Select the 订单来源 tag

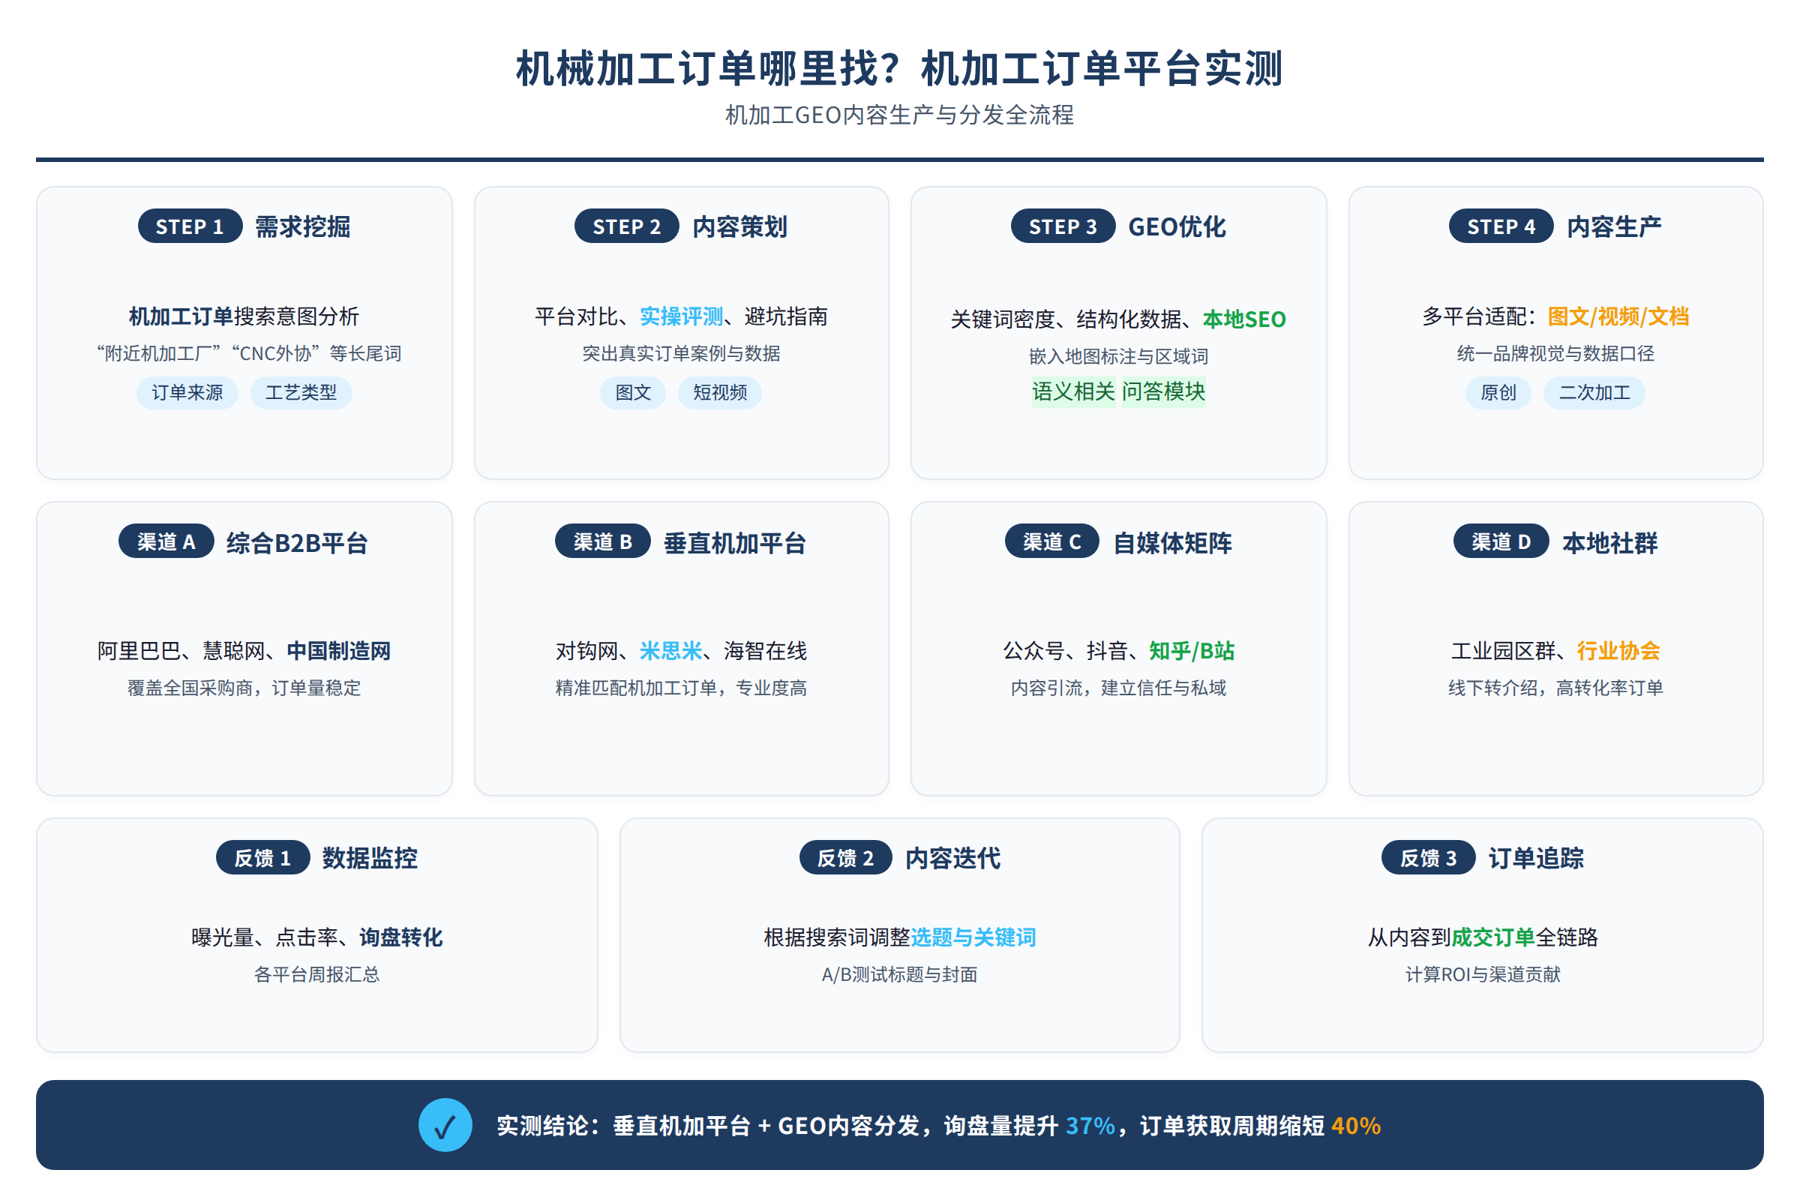click(187, 392)
